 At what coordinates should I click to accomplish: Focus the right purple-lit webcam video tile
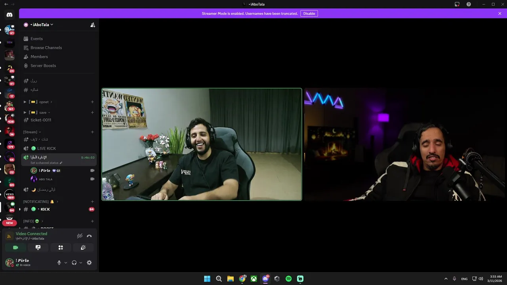(404, 144)
